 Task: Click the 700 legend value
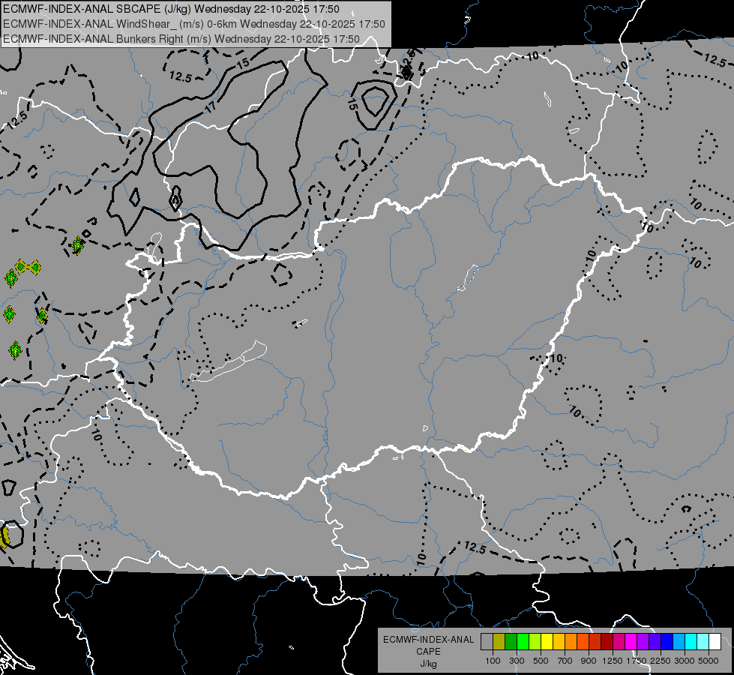point(565,661)
